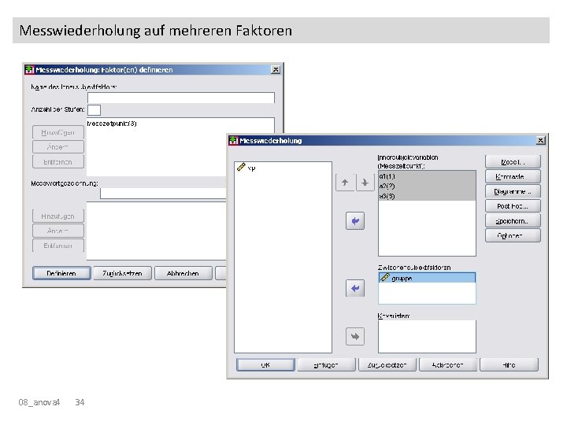Click blue arrow beside Innersubjektvariablen list
567x425 pixels.
(x=355, y=221)
